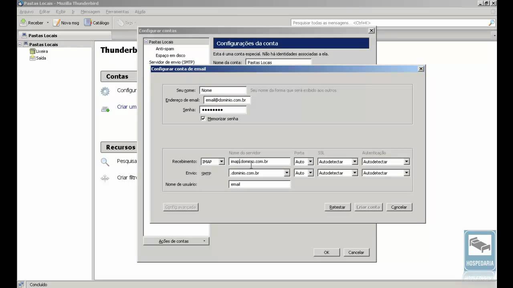Screen dimensions: 513x288
Task: Click the Seu nome input field
Action: pos(223,90)
